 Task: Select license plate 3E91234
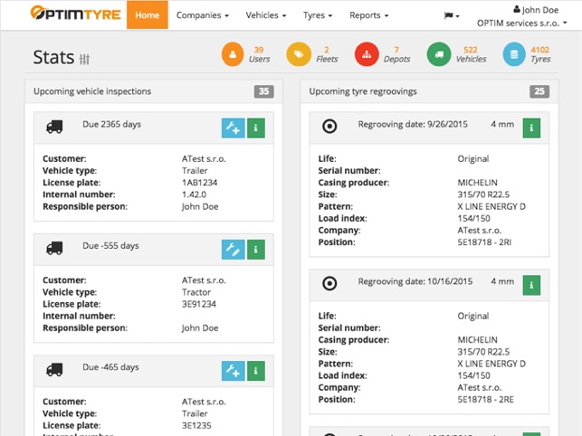coord(199,304)
